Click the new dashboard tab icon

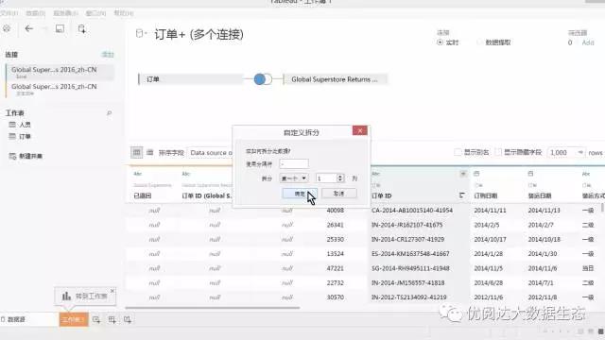(112, 319)
